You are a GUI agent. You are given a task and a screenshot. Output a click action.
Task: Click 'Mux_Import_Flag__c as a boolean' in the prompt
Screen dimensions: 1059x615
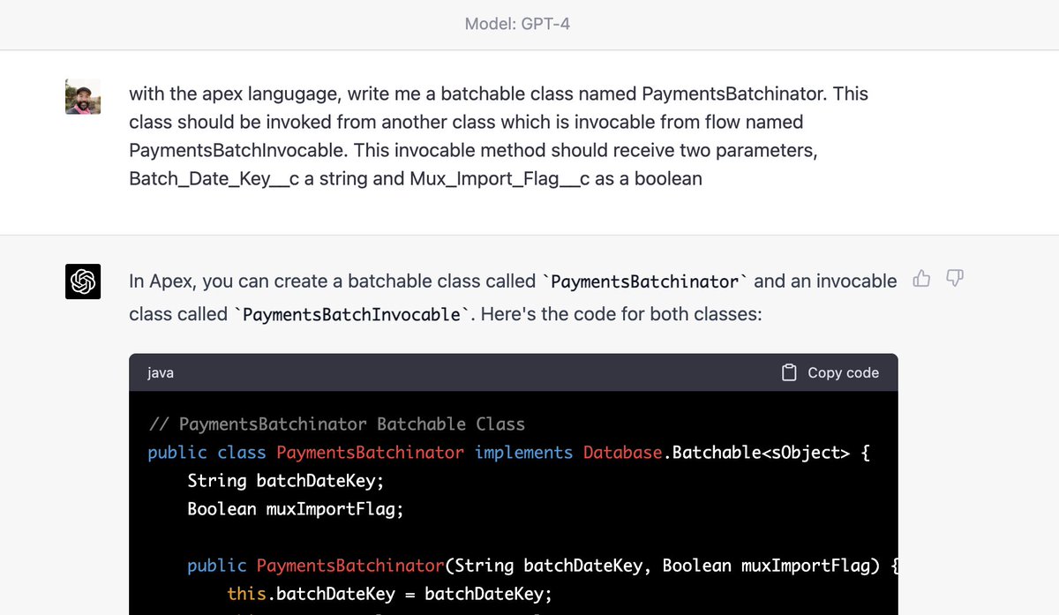click(x=556, y=179)
